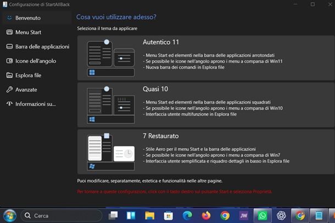Screen dimensions: 335x223
Task: Open the JW app on the taskbar
Action: tap(244, 215)
